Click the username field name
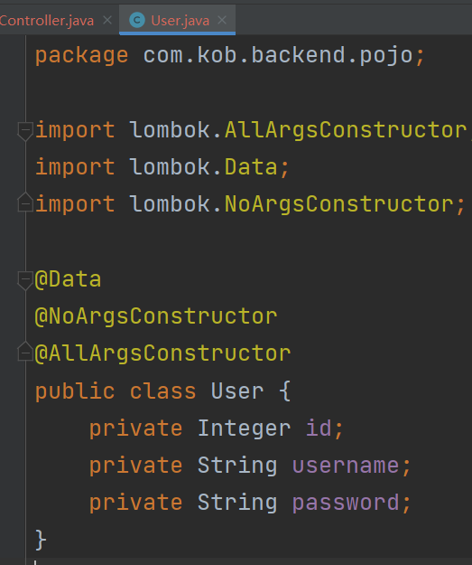Viewport: 472px width, 565px height. (x=346, y=466)
